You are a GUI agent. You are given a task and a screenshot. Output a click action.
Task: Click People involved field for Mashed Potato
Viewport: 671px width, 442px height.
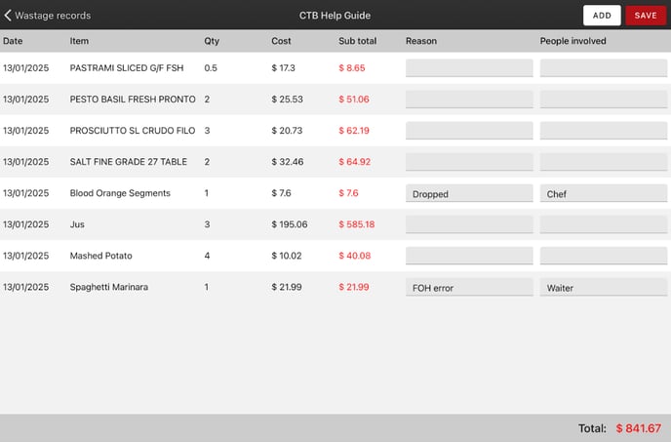604,256
